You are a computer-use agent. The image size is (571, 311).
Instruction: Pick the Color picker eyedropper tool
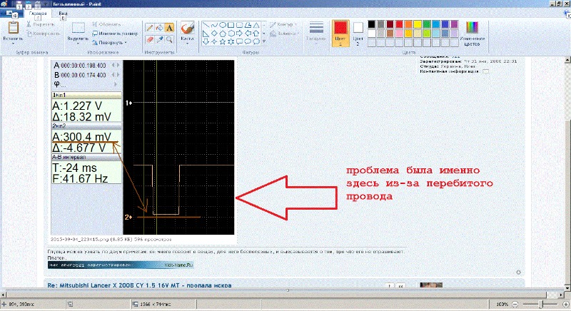coord(160,39)
